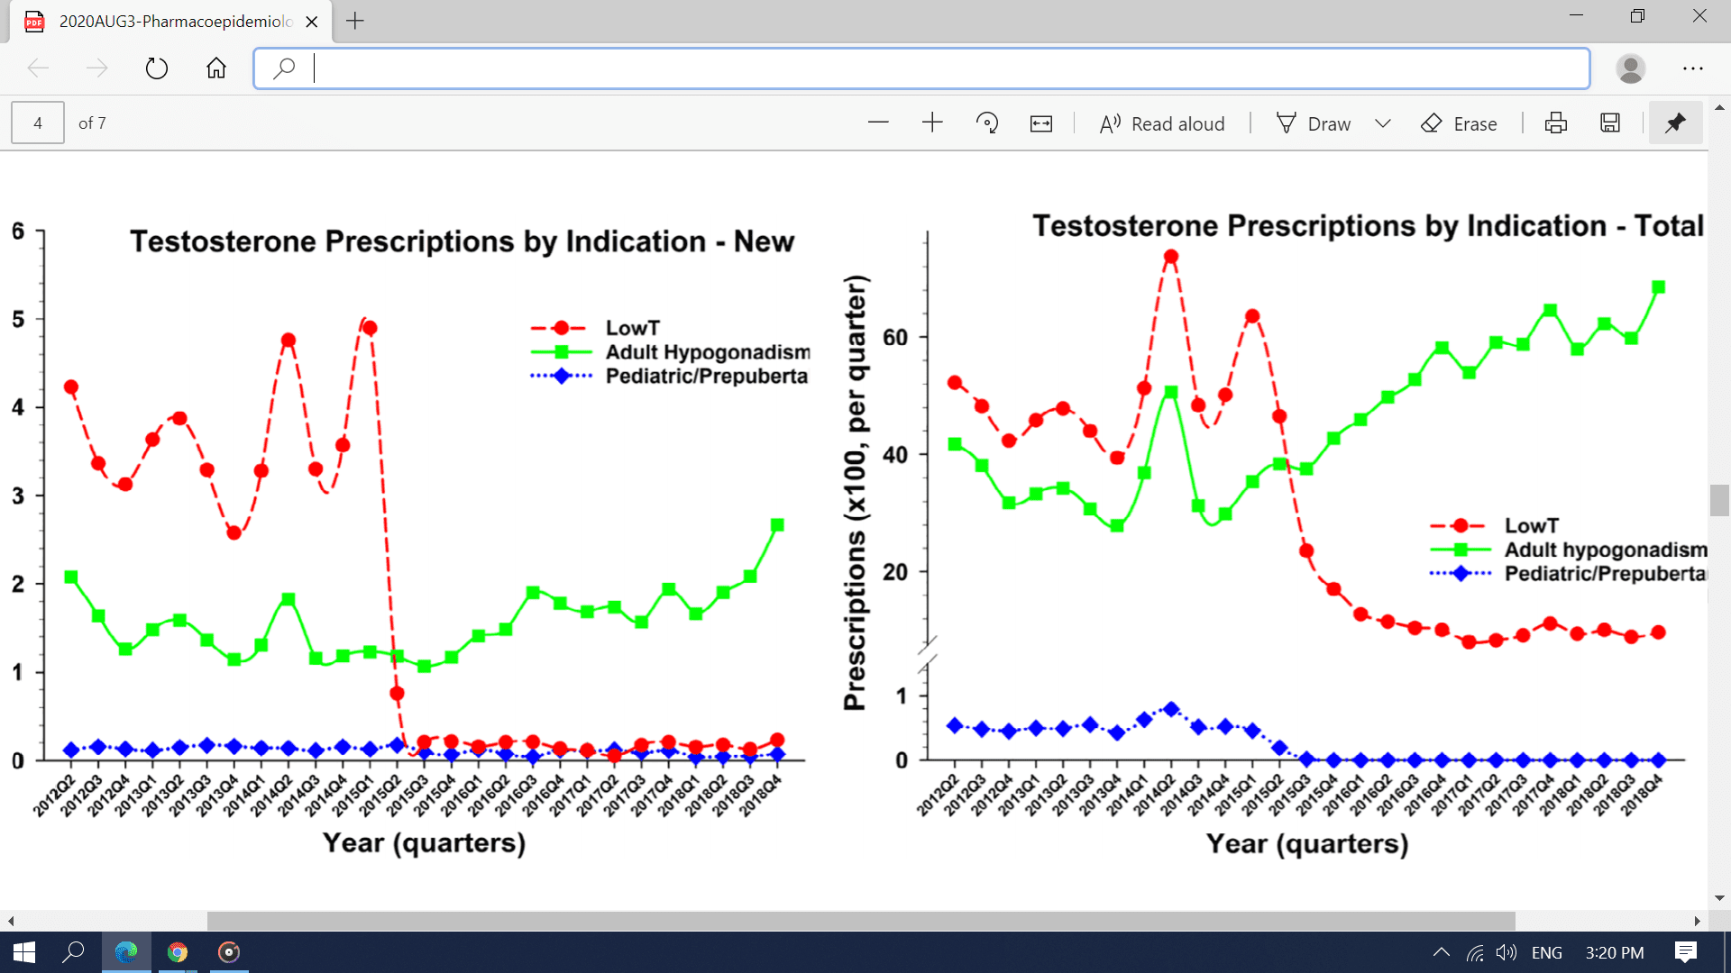This screenshot has width=1731, height=973.
Task: Click the Adult hypogonadism legend in Total chart
Action: 1569,550
